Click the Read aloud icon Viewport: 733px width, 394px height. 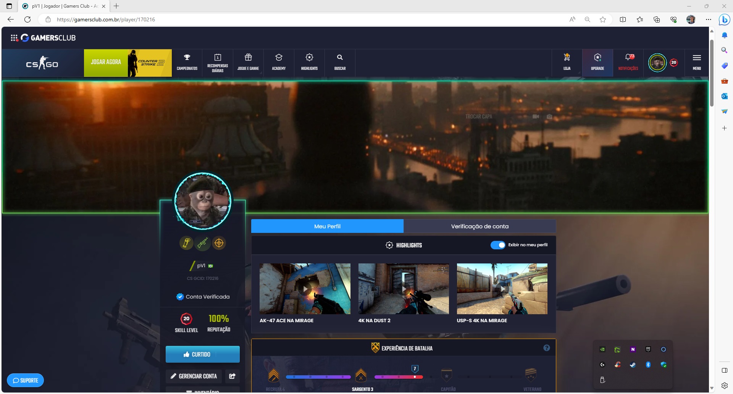[572, 19]
